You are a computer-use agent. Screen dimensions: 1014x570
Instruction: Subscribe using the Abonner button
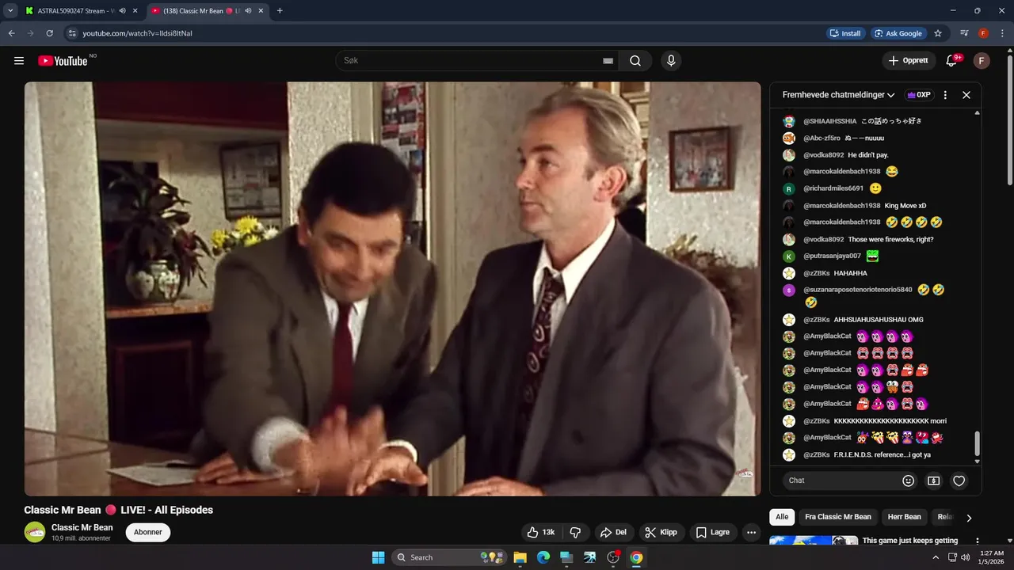tap(148, 532)
